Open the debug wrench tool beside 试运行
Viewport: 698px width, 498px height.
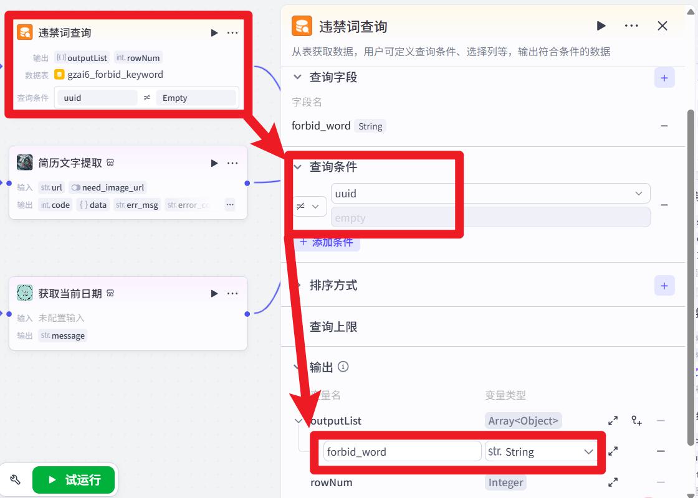point(15,480)
